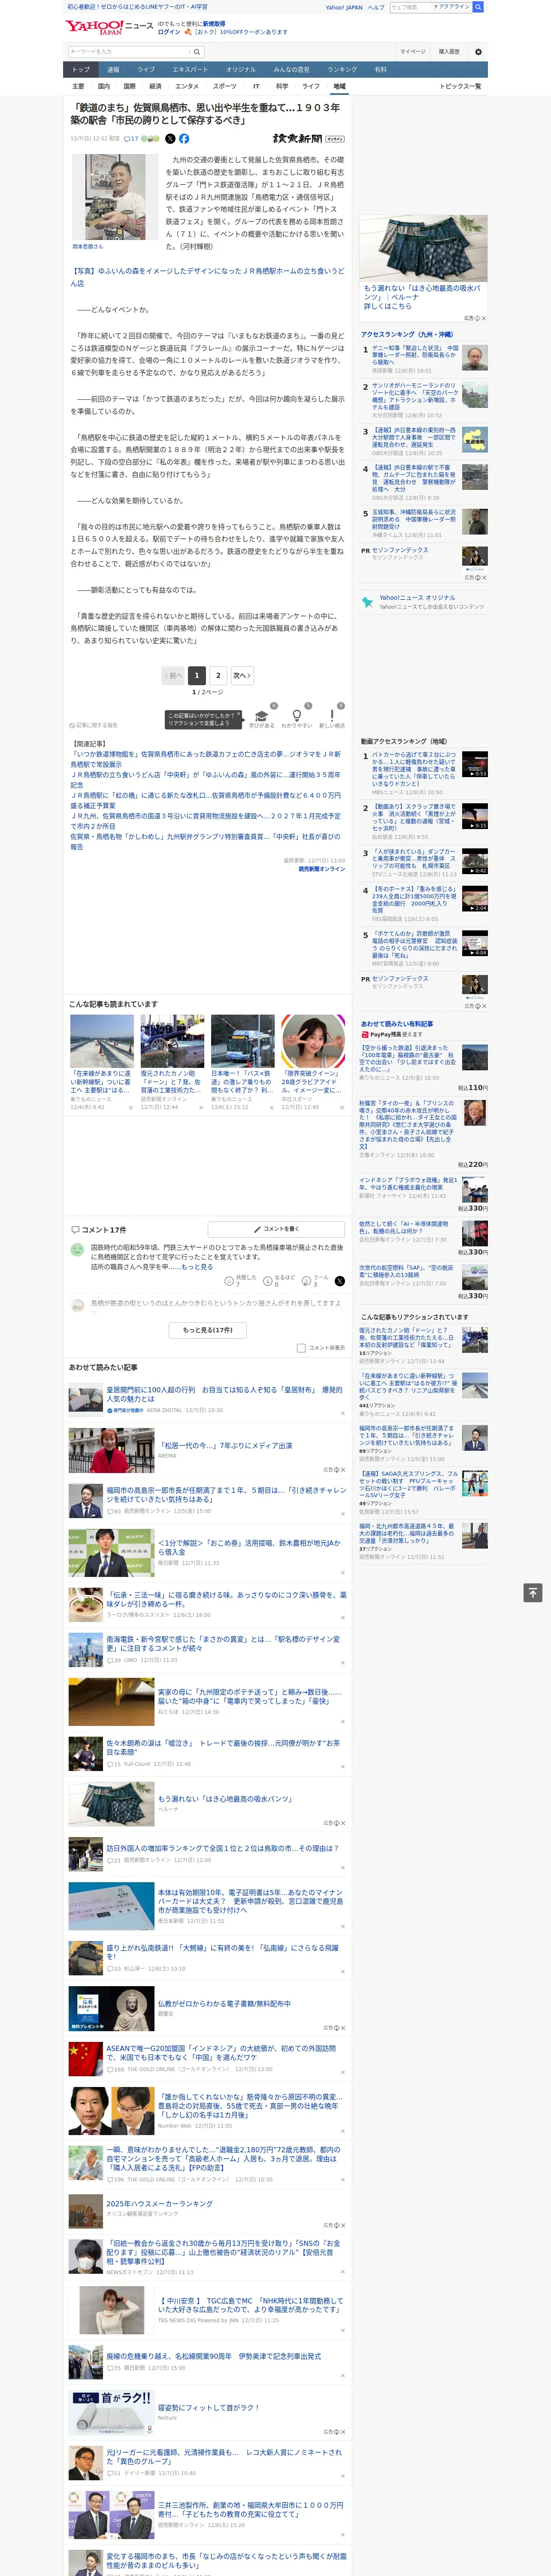
Task: Open the 限界突破クイーン gravure thumbnail
Action: (x=313, y=1041)
